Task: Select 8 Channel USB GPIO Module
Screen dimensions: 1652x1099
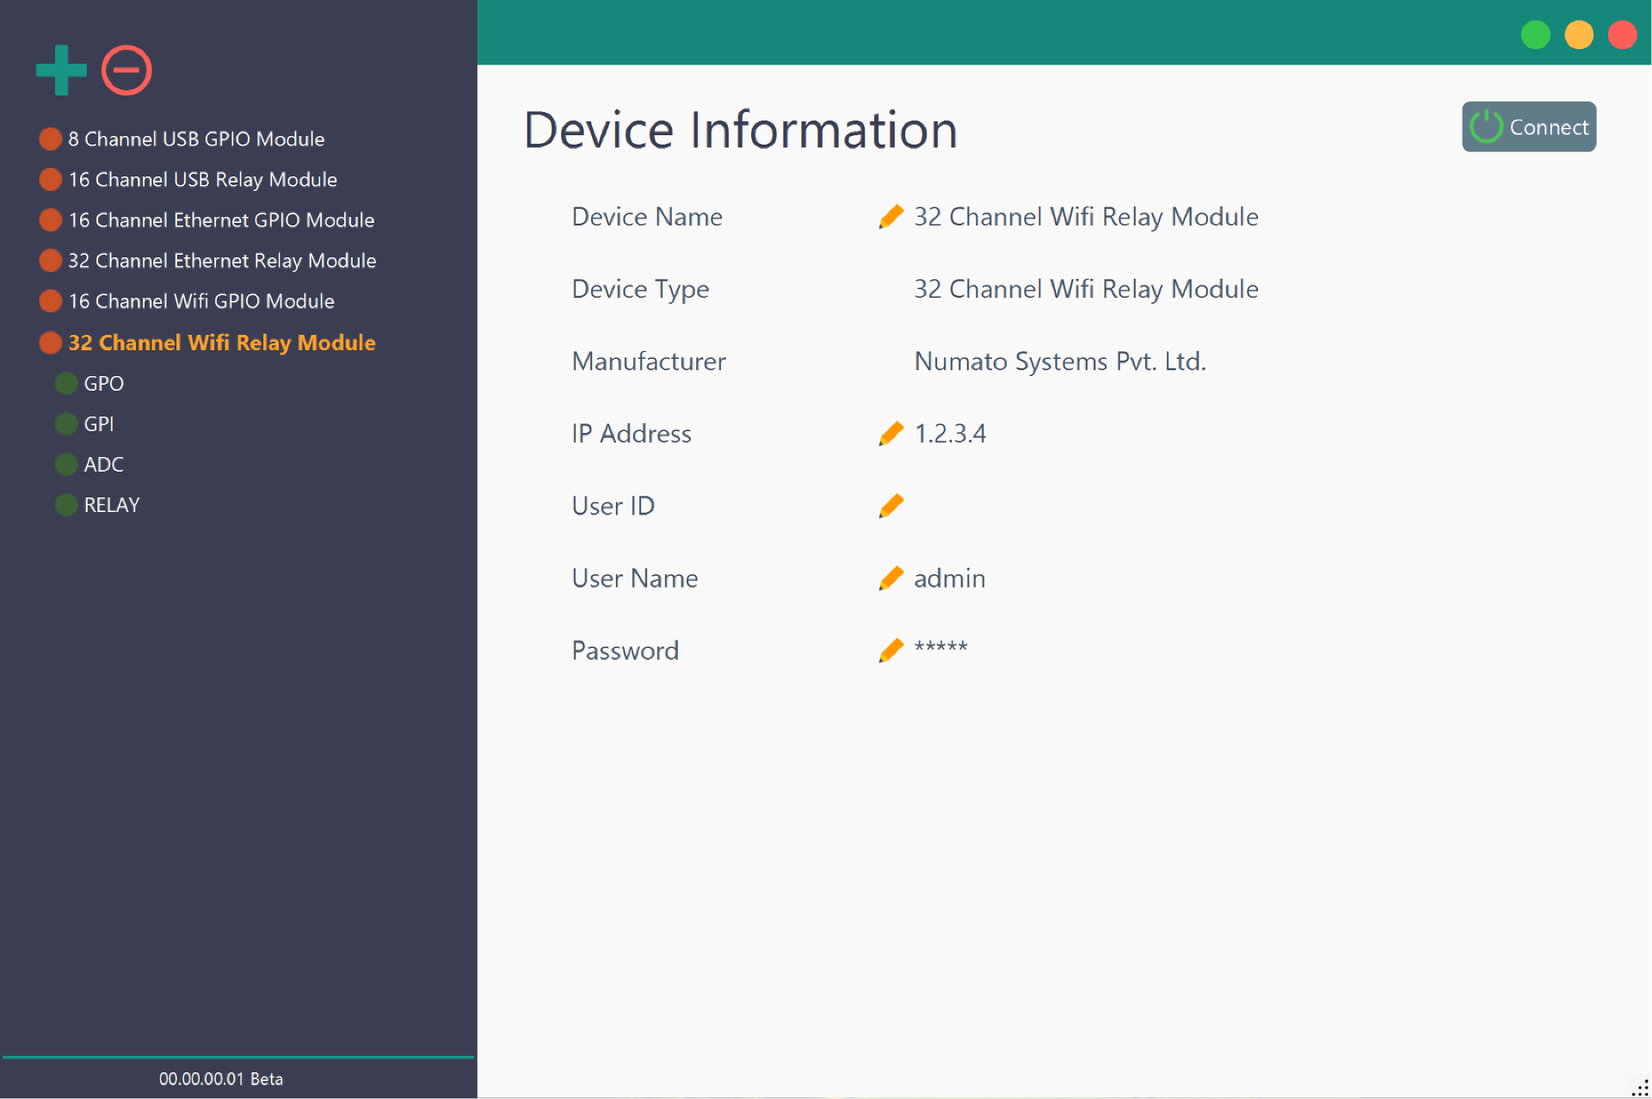Action: 196,139
